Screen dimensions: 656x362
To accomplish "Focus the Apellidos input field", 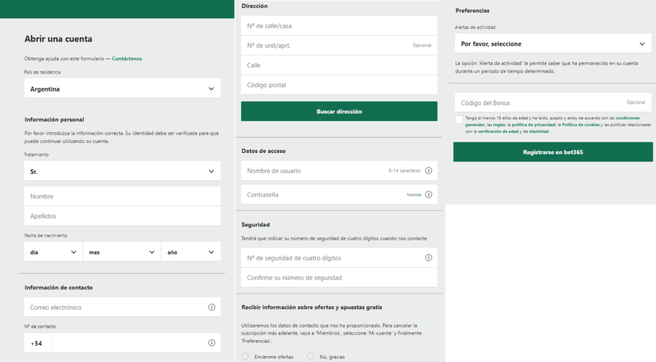I will (x=122, y=216).
